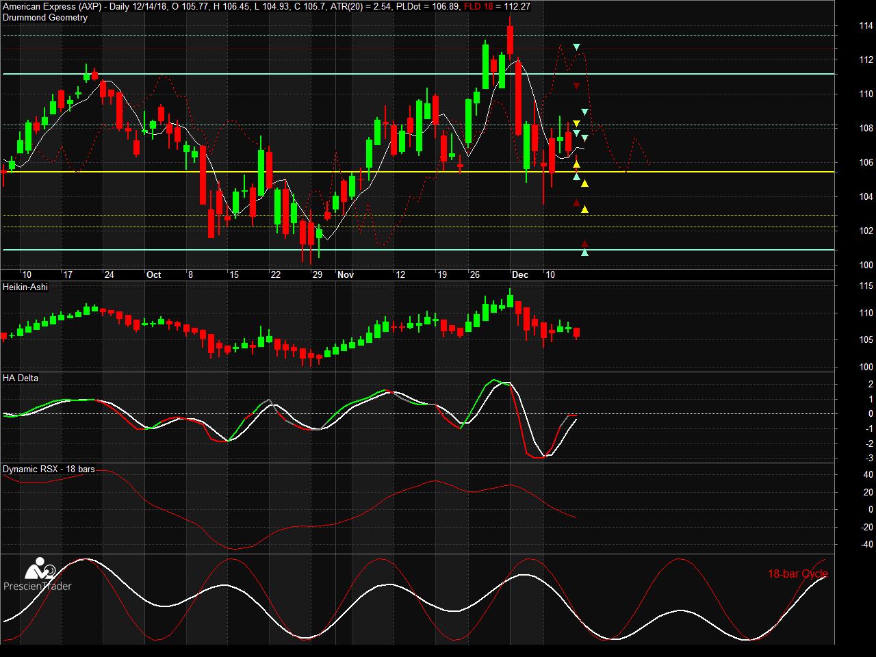
Task: Click the American Express (AXP) chart title
Action: (52, 6)
